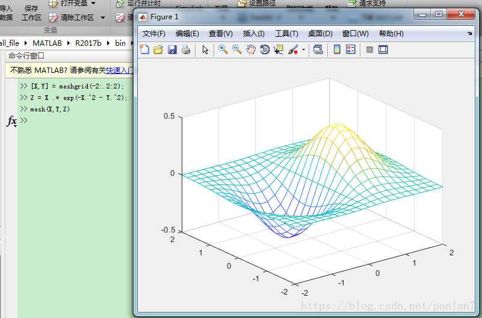Select the Zoom In magnifier tool
Viewport: 482px width, 318px height.
tap(223, 50)
